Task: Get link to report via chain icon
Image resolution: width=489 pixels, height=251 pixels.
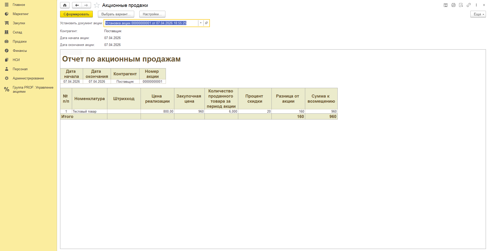Action: click(469, 5)
